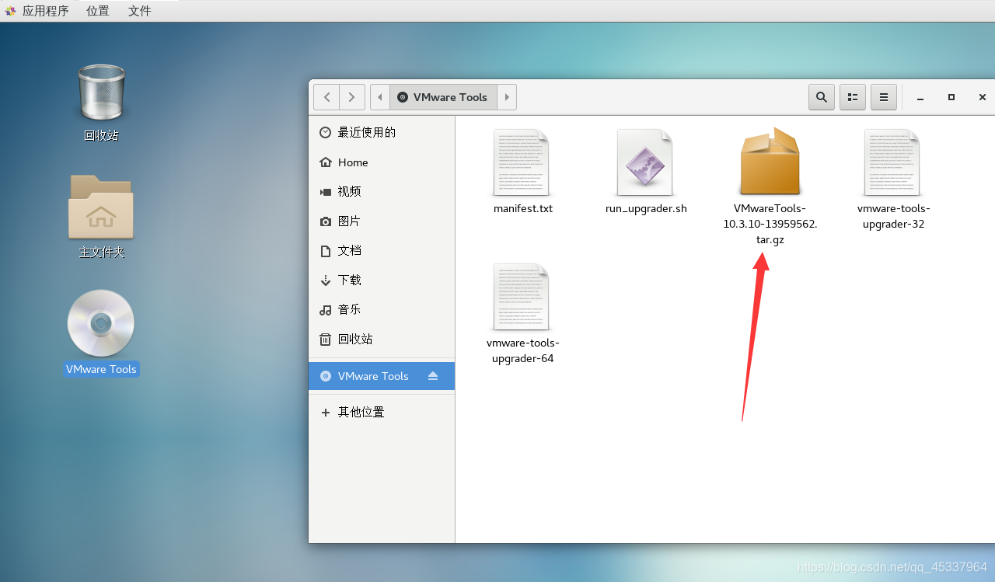Viewport: 995px width, 582px height.
Task: Select the VMwareTools tar.gz archive icon
Action: [x=770, y=162]
